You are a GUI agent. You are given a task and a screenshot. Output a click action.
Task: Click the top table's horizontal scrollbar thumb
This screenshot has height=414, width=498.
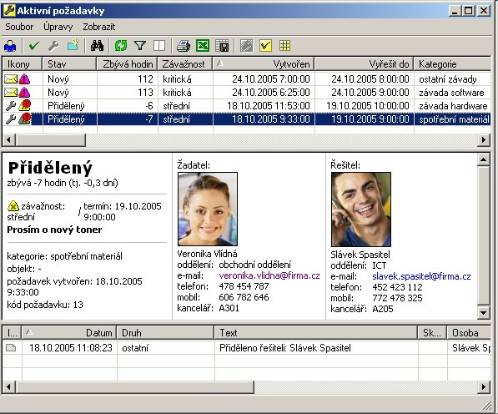(51, 139)
